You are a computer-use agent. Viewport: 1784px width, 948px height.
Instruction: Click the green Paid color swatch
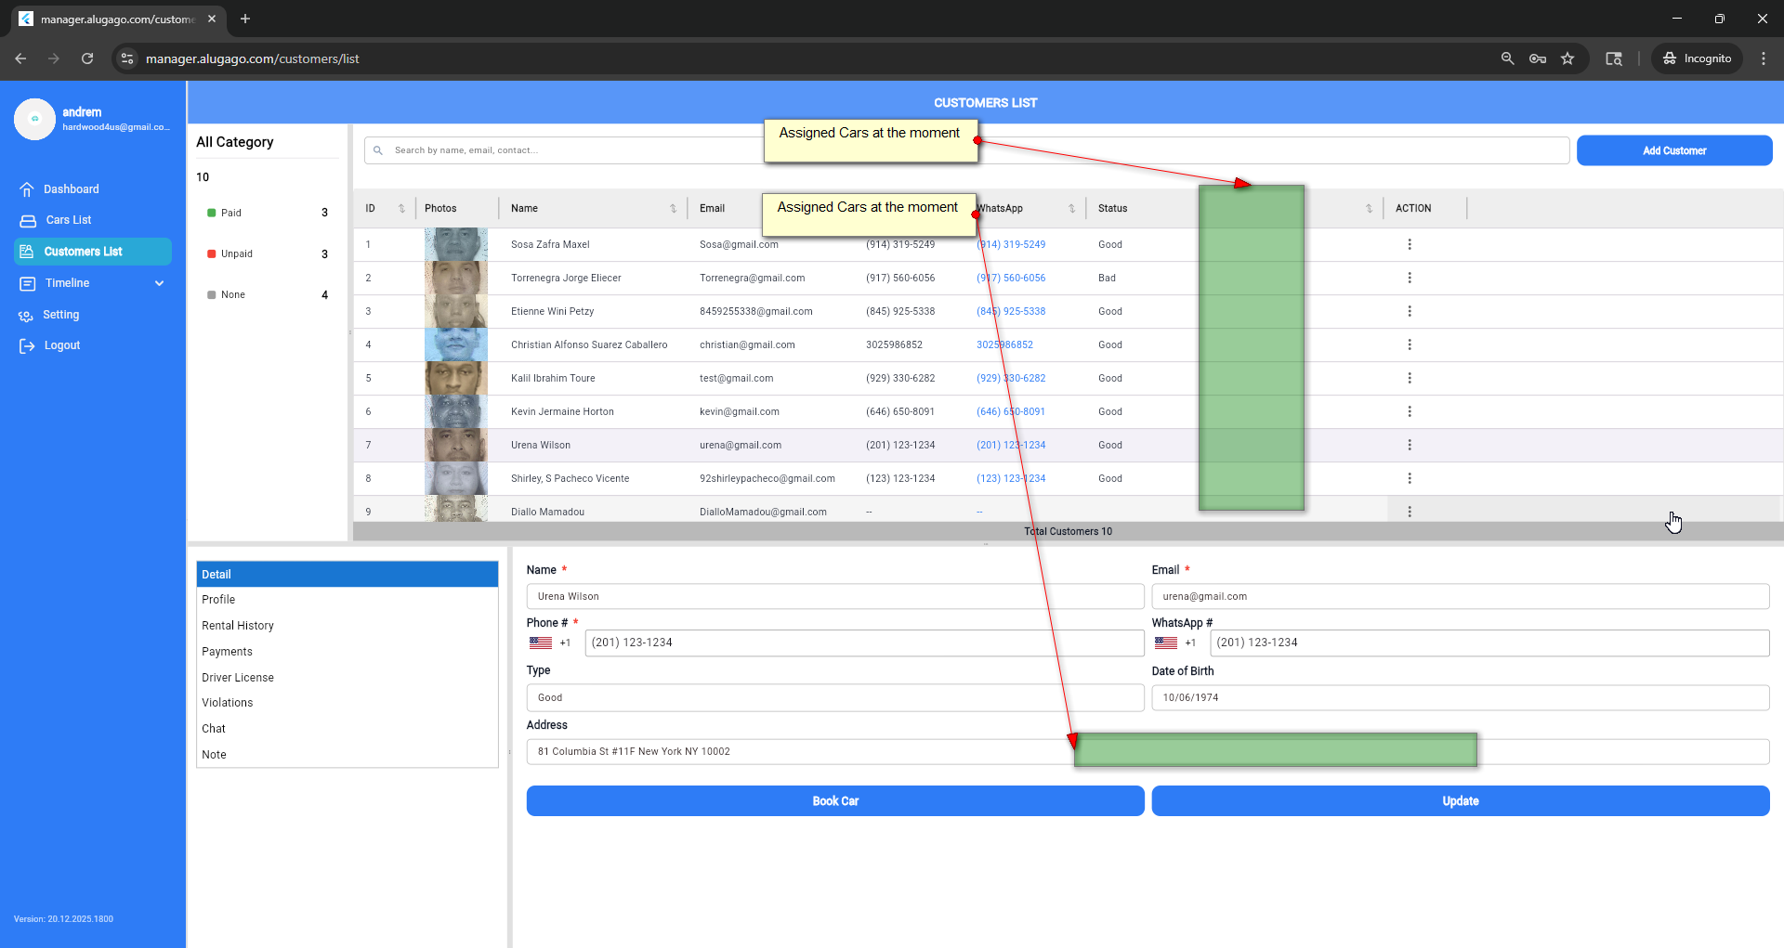[212, 214]
